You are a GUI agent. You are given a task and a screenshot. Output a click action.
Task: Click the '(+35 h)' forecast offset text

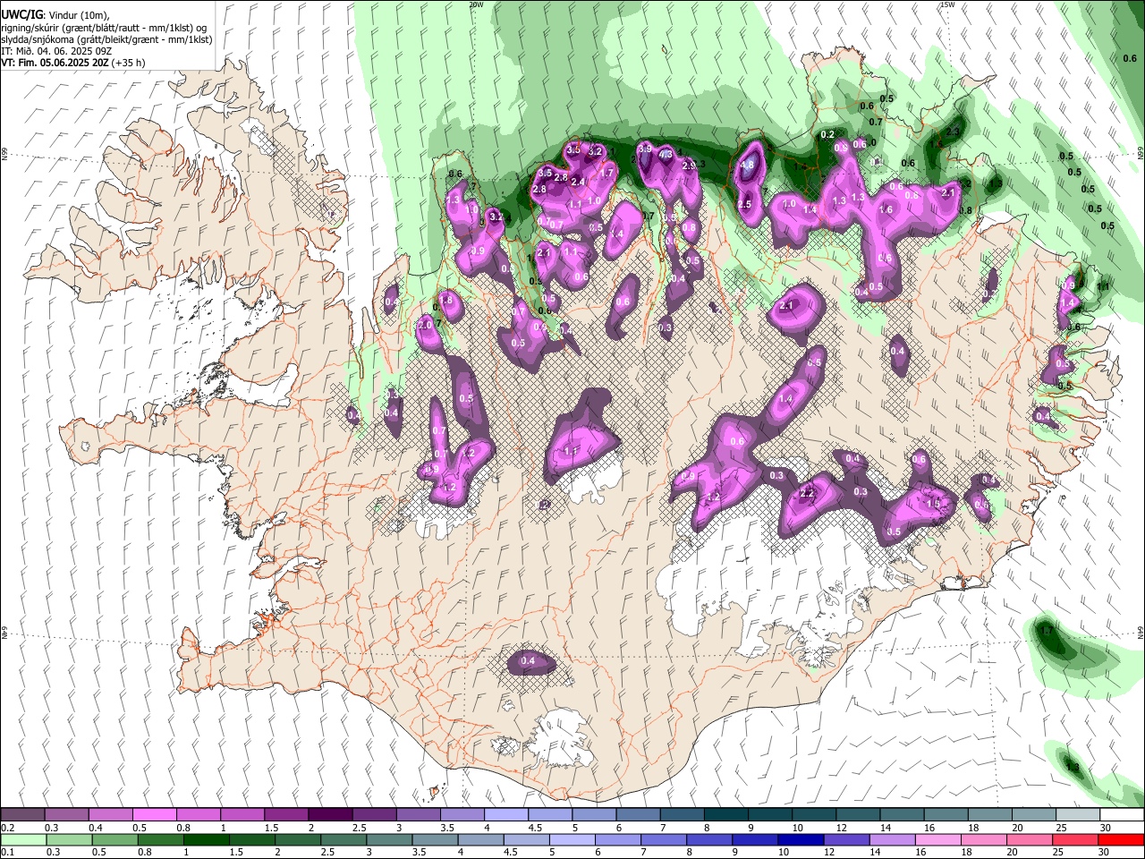pos(129,63)
